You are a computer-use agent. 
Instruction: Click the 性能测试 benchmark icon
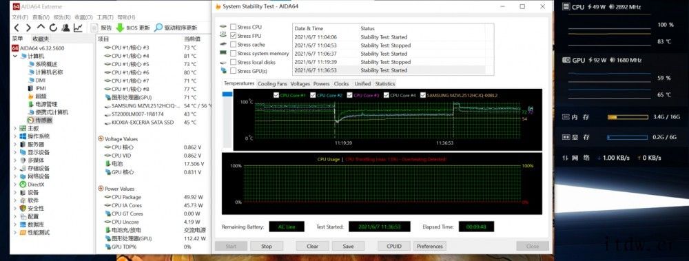click(x=23, y=233)
